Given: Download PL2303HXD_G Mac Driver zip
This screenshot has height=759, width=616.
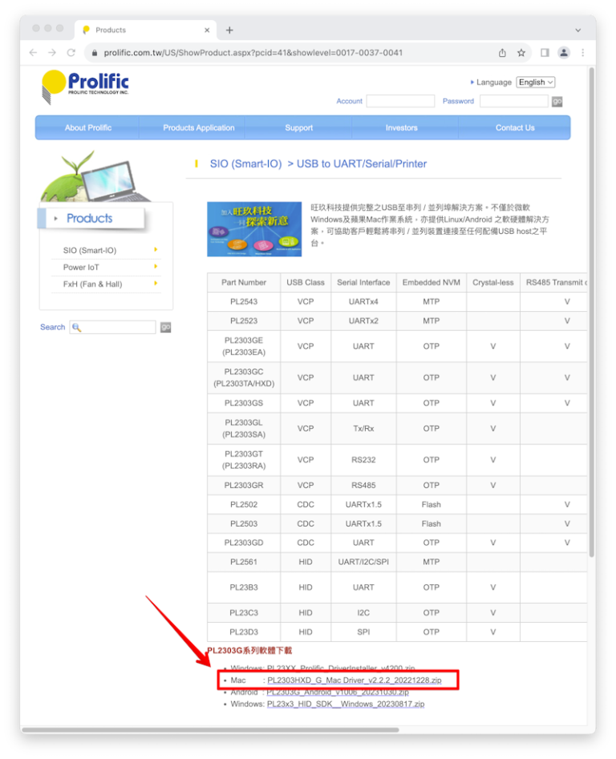Looking at the screenshot, I should pos(354,680).
